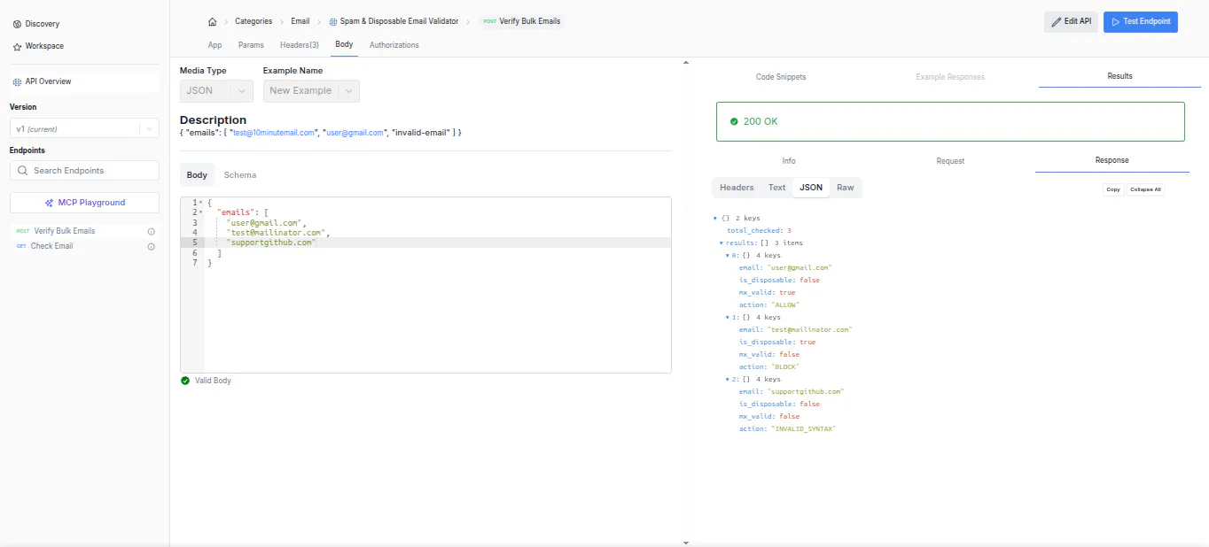This screenshot has height=547, width=1209.
Task: Focus the Search Endpoints input
Action: click(x=84, y=171)
